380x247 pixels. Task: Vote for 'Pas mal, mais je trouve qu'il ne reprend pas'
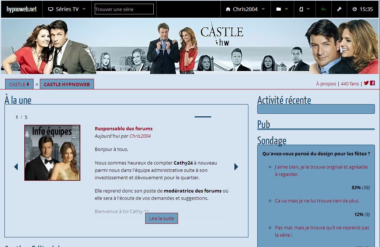pos(322,231)
